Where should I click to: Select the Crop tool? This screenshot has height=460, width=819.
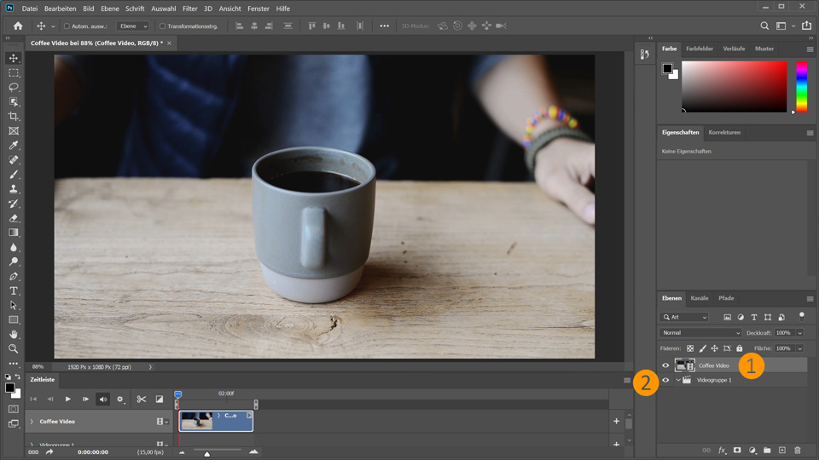pos(14,116)
